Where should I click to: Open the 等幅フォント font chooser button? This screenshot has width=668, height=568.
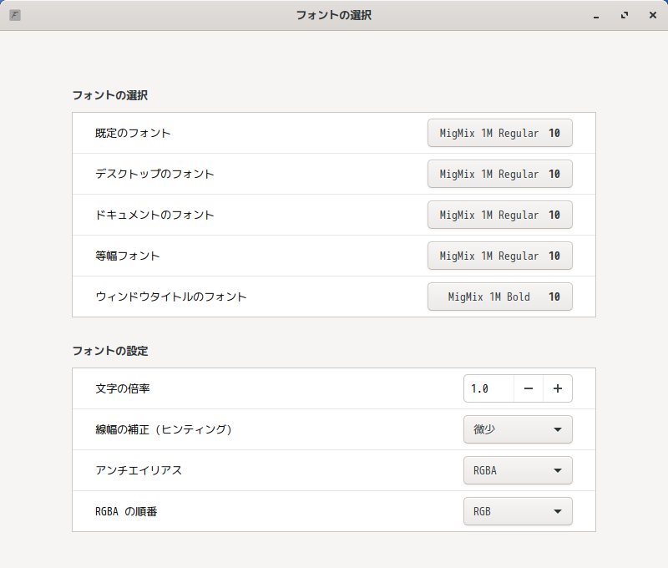[x=499, y=256]
